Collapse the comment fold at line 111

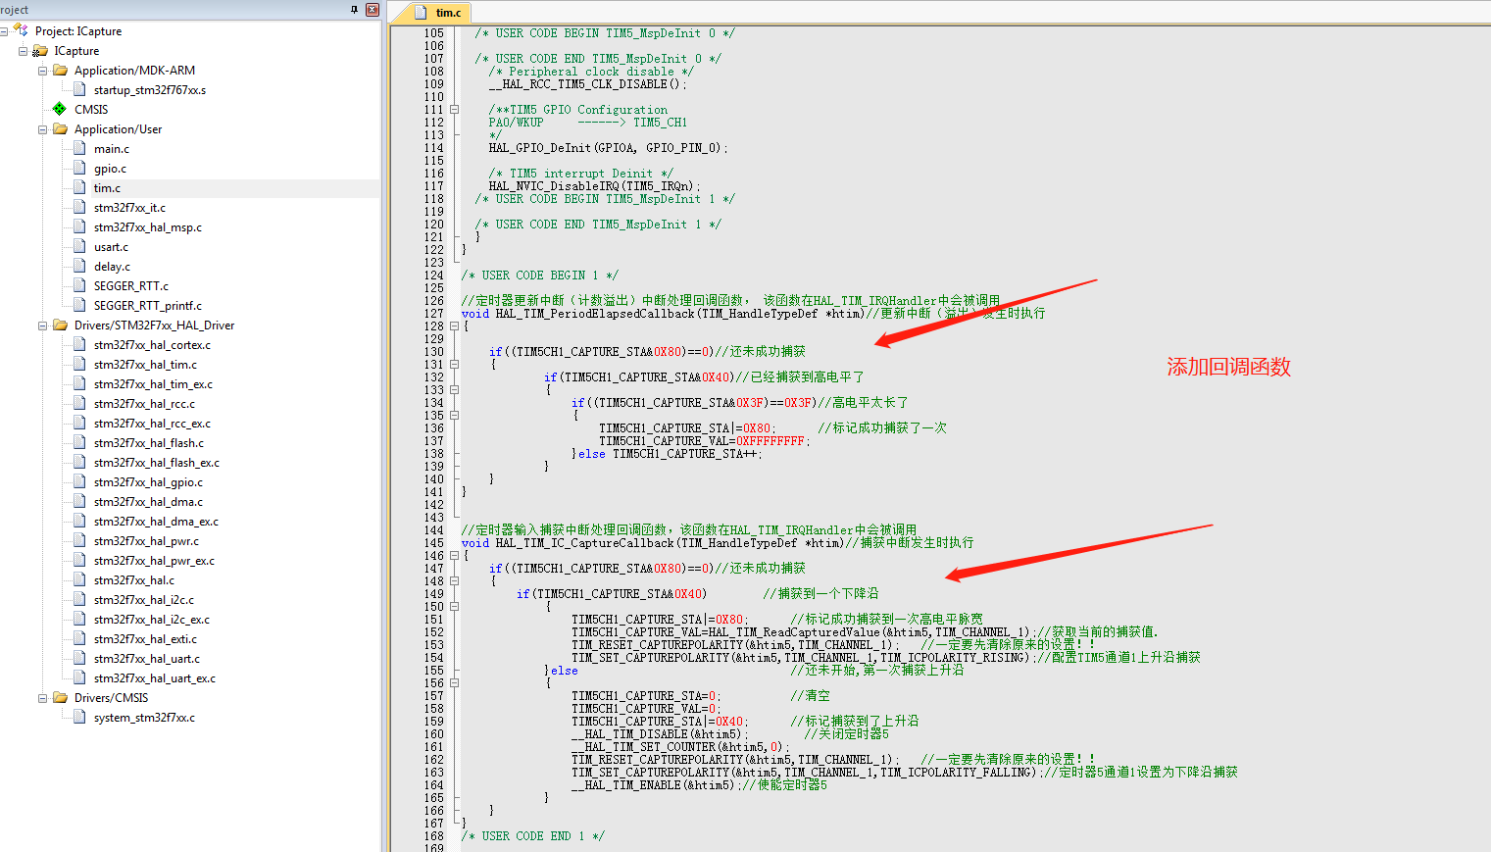pyautogui.click(x=455, y=110)
